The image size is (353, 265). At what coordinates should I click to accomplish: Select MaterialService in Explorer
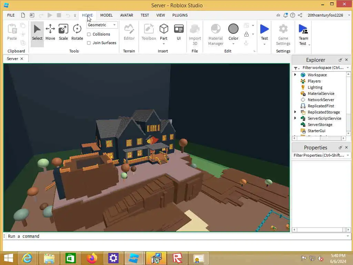[x=321, y=94]
